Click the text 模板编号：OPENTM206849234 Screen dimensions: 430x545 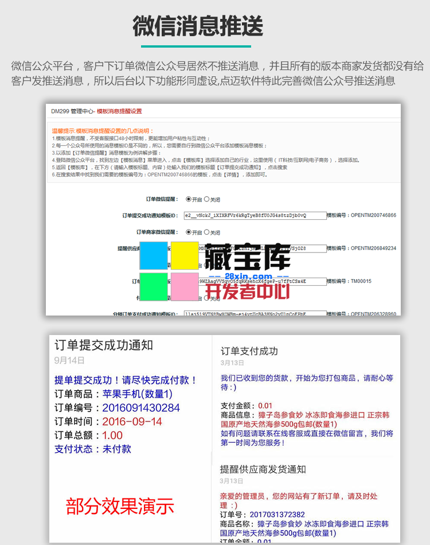pyautogui.click(x=362, y=248)
